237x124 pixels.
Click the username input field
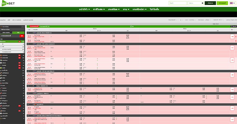[x=178, y=3]
